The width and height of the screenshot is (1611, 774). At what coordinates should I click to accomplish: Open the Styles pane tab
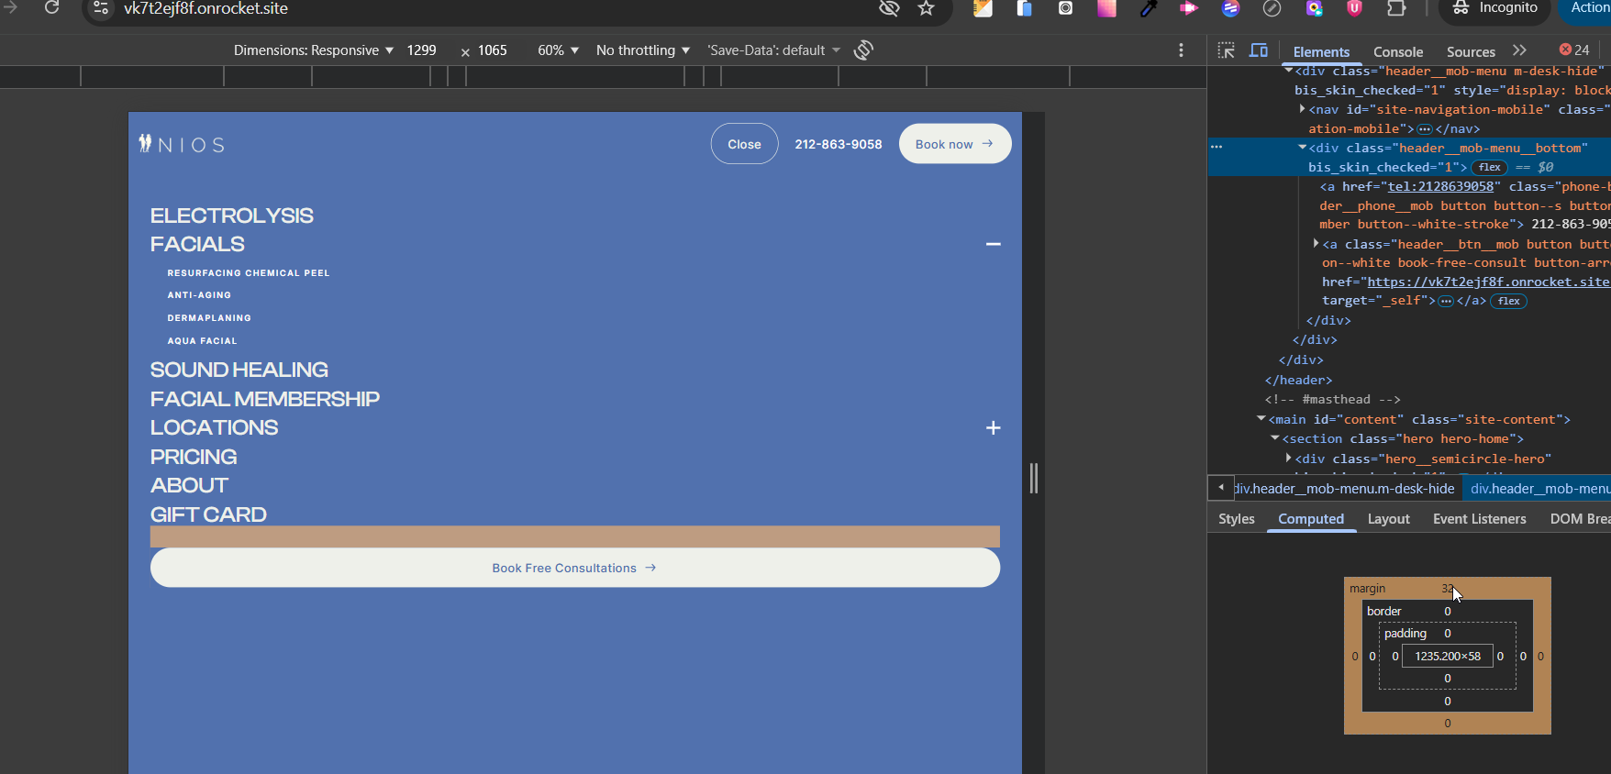[1236, 519]
